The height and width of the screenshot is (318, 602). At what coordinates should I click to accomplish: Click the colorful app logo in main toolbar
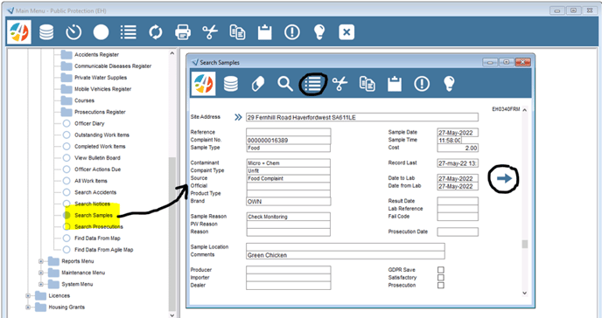[x=19, y=32]
